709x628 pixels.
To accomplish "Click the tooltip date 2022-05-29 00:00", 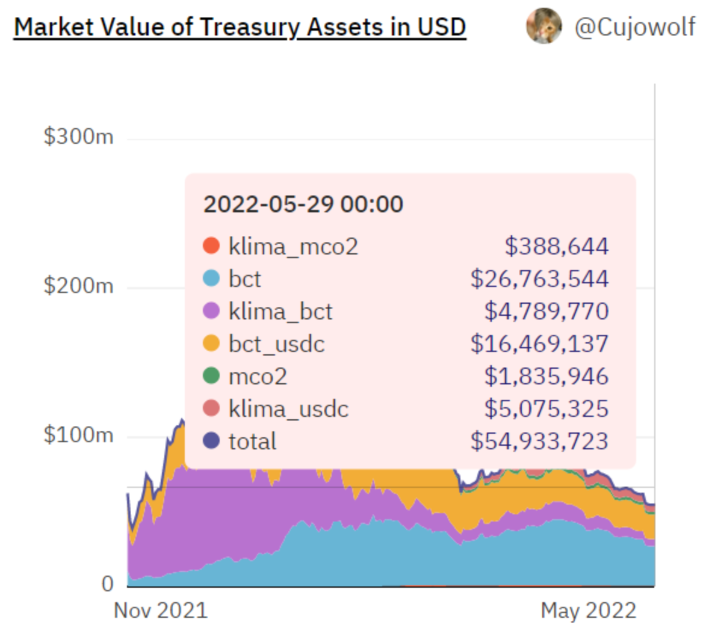I will [303, 205].
